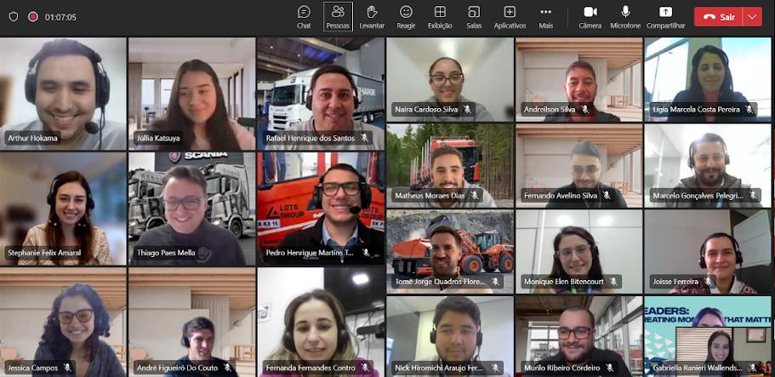Select Stephanie Felix Amaral's video tile
Image resolution: width=775 pixels, height=377 pixels.
tap(63, 208)
